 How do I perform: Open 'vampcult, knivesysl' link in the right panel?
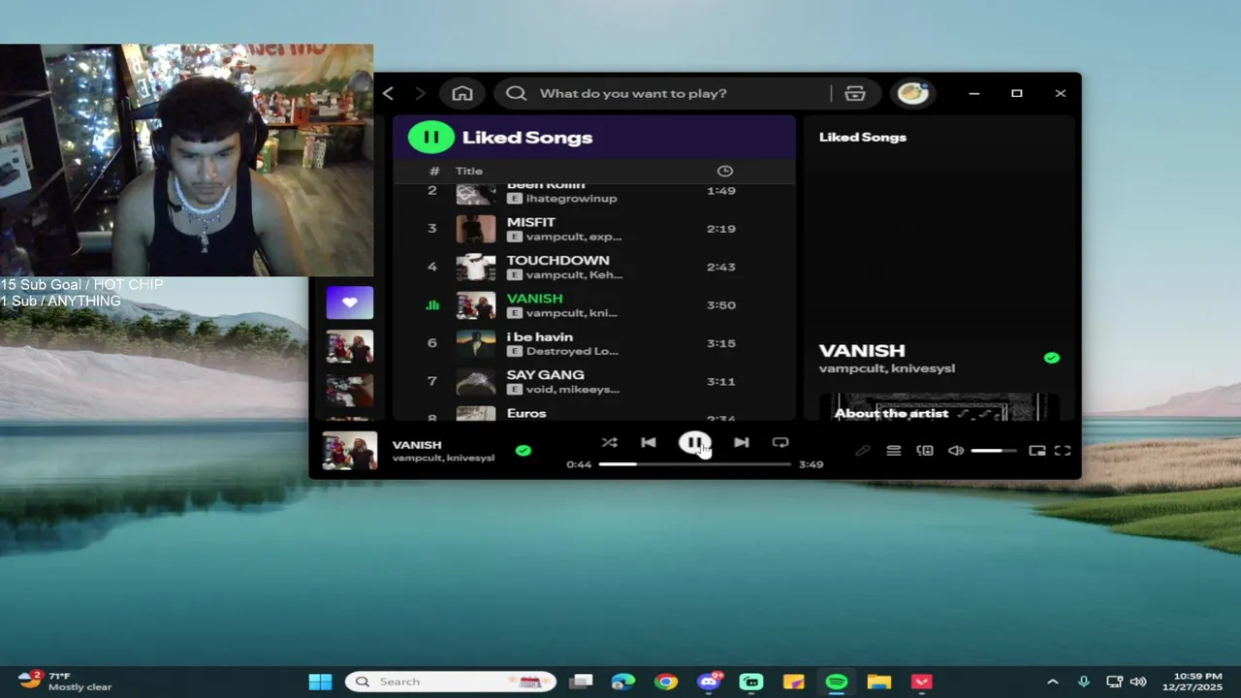click(x=887, y=368)
